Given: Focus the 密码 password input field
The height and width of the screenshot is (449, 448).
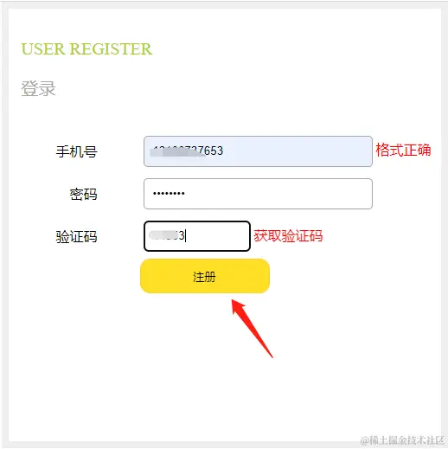Looking at the screenshot, I should pyautogui.click(x=258, y=194).
